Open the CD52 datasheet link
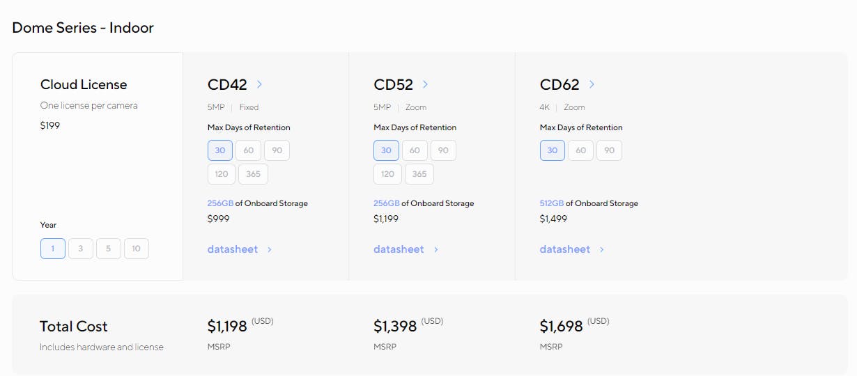857x376 pixels. tap(399, 249)
